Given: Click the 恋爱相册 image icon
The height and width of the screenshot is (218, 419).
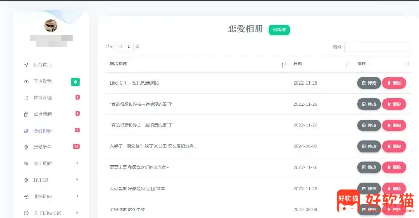Looking at the screenshot, I should coord(26,131).
